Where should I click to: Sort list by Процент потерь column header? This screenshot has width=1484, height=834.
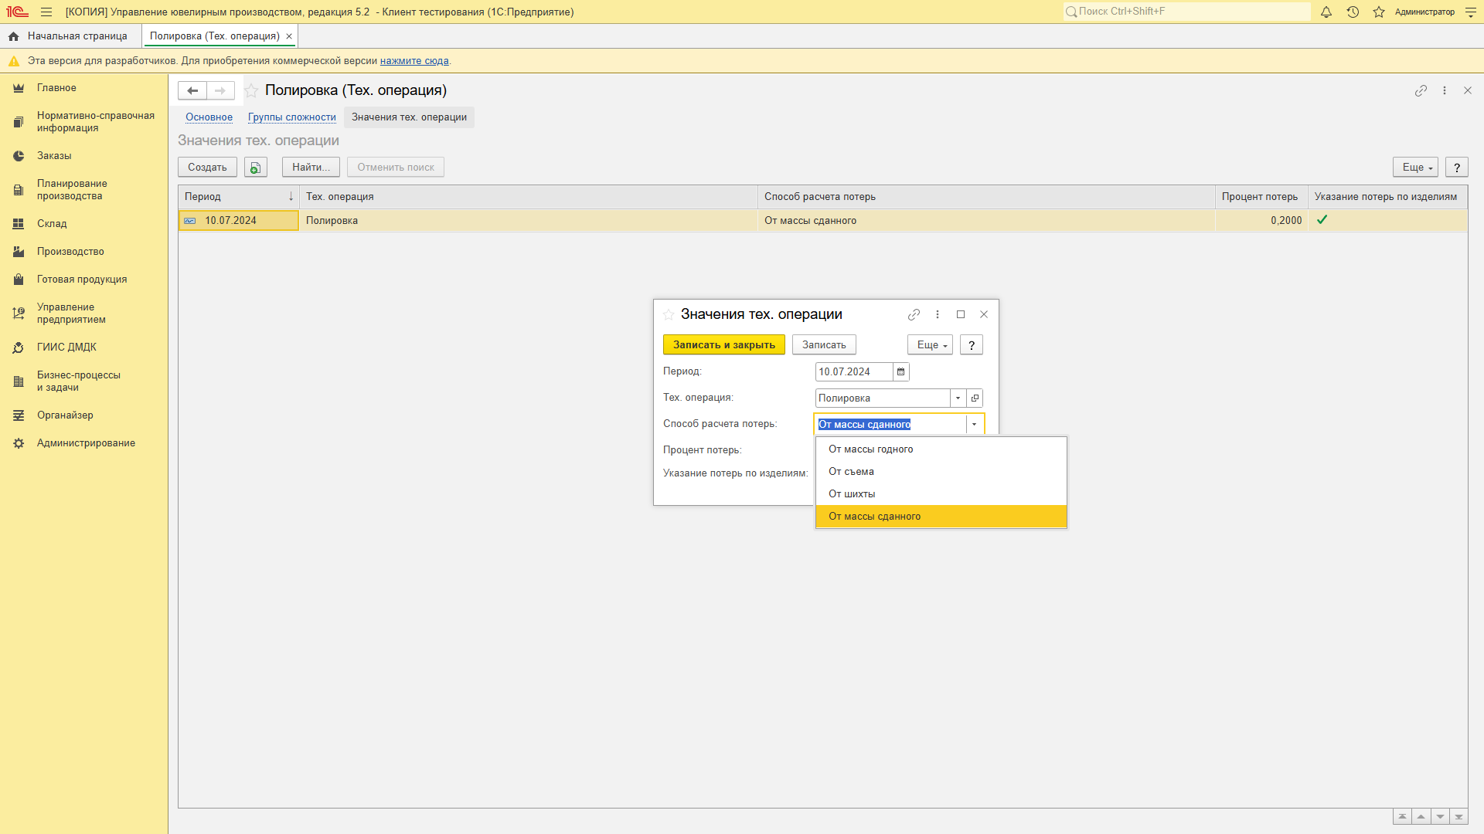tap(1261, 197)
